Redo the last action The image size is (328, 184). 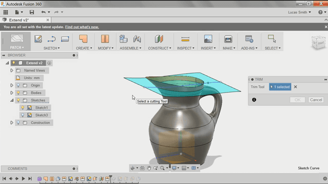(x=56, y=12)
